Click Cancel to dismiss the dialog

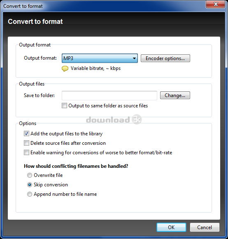pyautogui.click(x=205, y=227)
